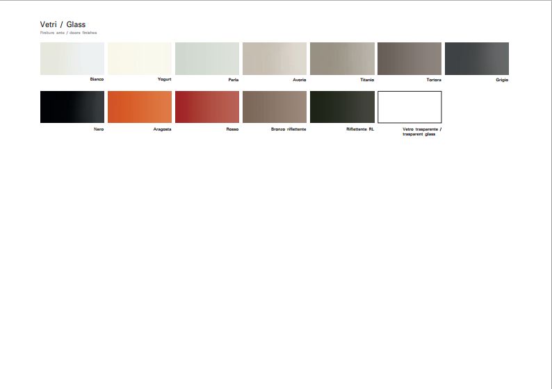Pick the Tortora color swatch
The width and height of the screenshot is (552, 389).
tap(409, 59)
